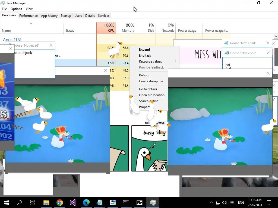The image size is (278, 208).
Task: Open the notification center icon
Action: (x=269, y=203)
